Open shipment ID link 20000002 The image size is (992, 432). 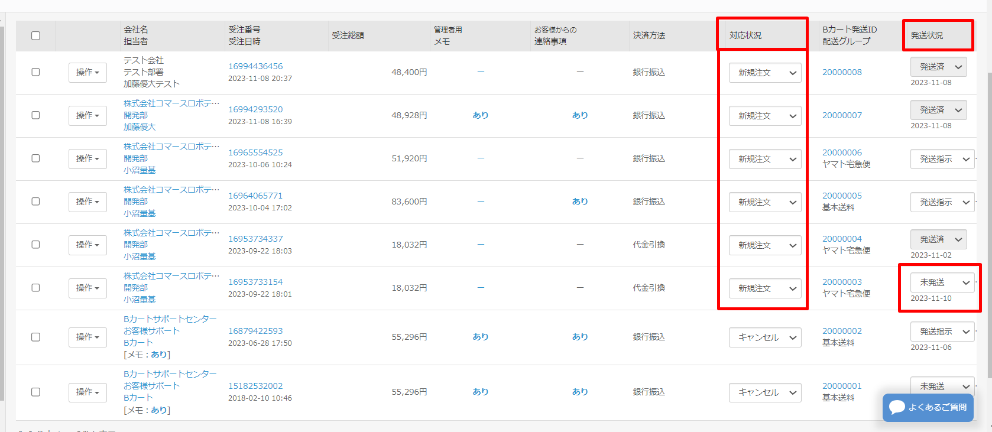(x=842, y=331)
